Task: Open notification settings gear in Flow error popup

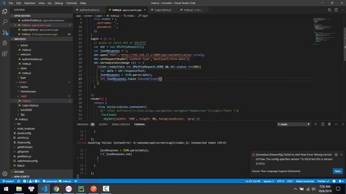Action: [336, 155]
